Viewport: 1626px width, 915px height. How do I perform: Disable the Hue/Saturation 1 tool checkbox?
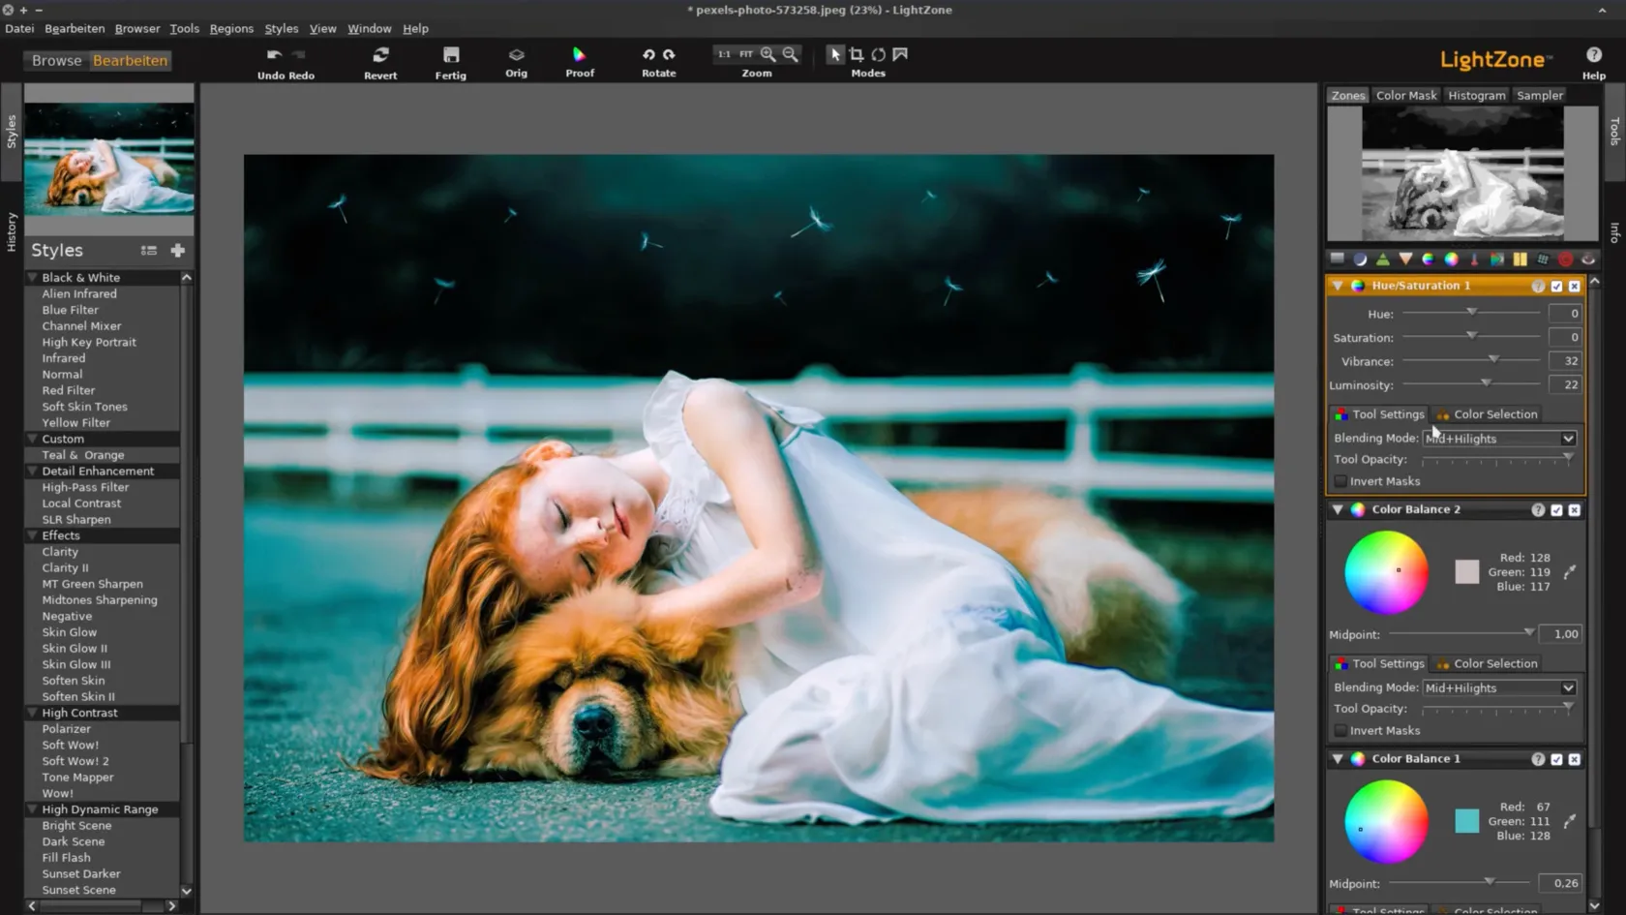tap(1556, 287)
